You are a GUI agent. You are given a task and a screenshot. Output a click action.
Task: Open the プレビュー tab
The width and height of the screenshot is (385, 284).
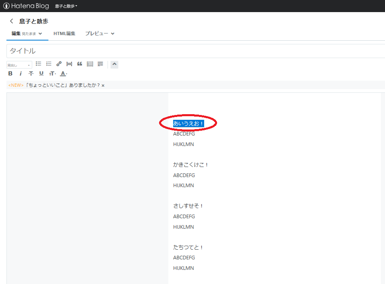(97, 34)
